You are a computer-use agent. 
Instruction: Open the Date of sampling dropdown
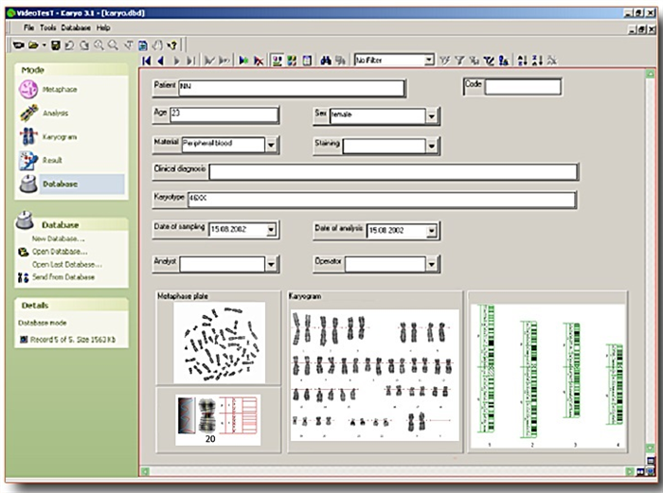pyautogui.click(x=271, y=229)
